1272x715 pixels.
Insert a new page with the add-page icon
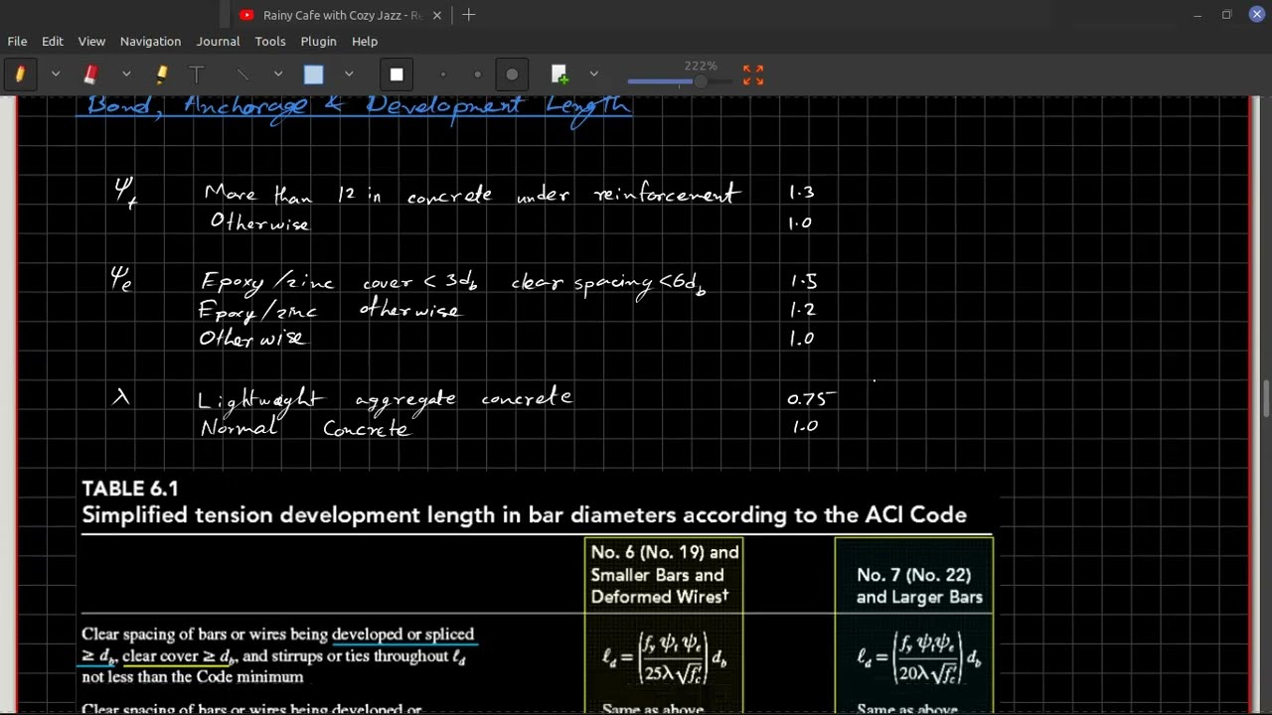click(559, 74)
